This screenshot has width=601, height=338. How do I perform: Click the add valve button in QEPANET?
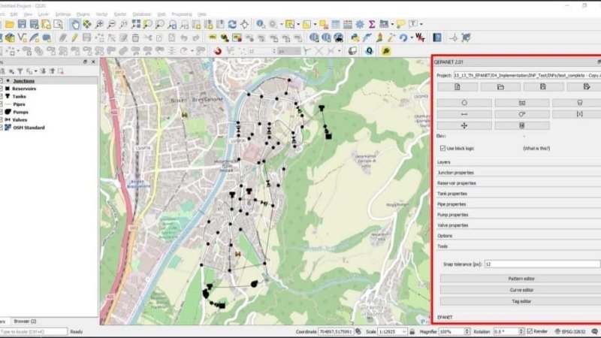pos(579,114)
